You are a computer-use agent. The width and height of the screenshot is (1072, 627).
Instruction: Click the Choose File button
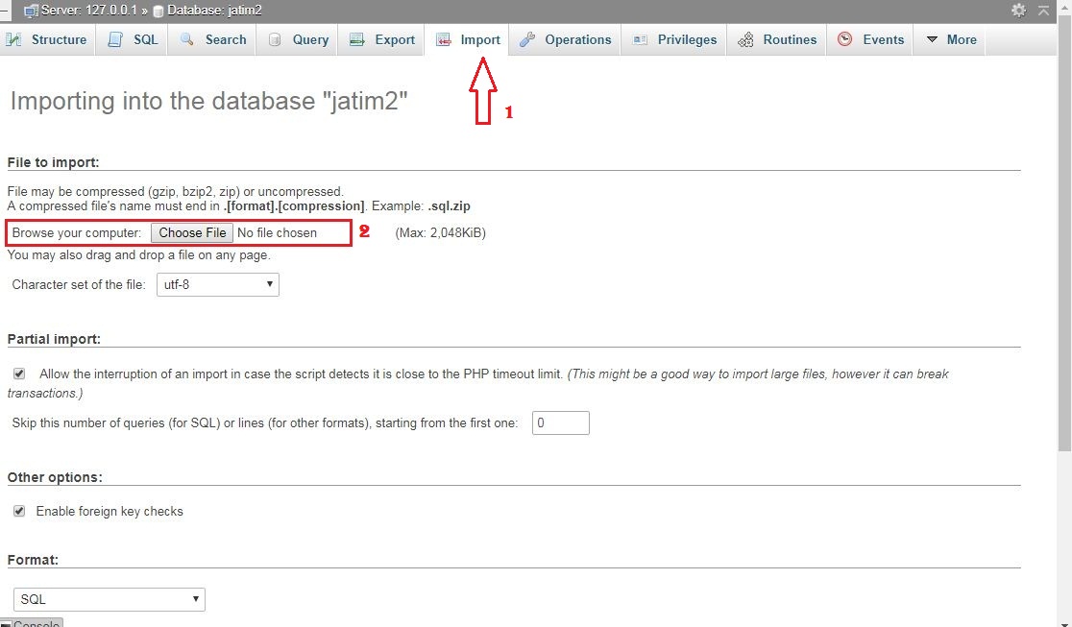click(191, 232)
